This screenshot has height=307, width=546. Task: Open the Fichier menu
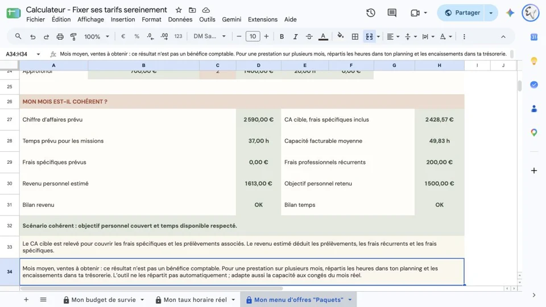coord(35,19)
